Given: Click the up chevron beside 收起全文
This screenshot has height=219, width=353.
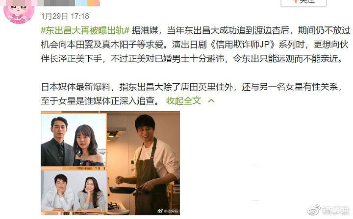Looking at the screenshot, I should [x=211, y=101].
